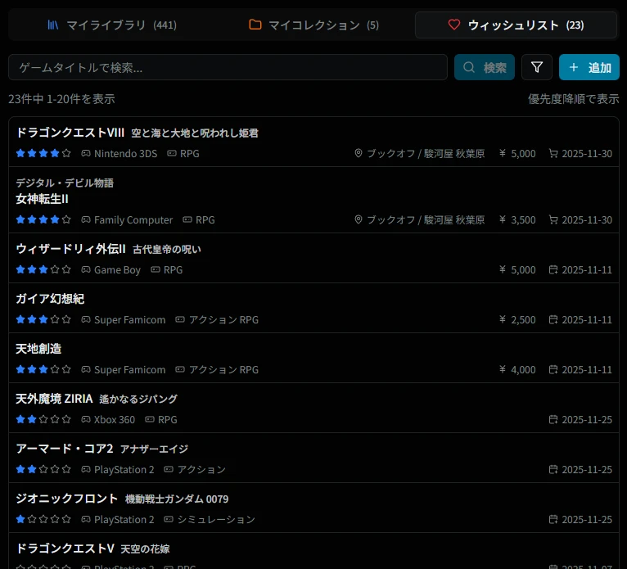Click the 4,000 price in 天地創造 row
The height and width of the screenshot is (569, 627).
[523, 370]
